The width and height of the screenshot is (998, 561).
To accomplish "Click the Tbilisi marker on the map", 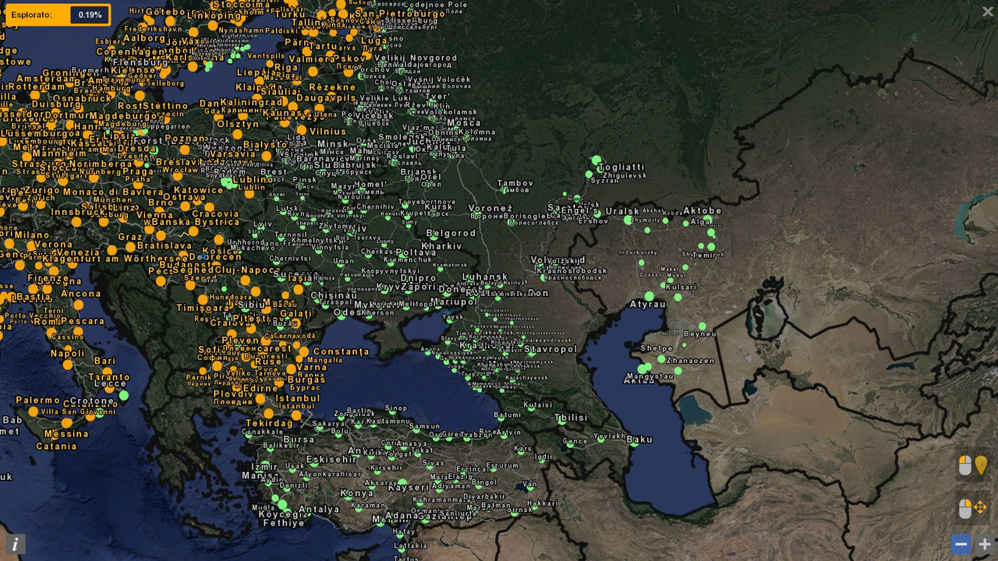I will point(561,422).
